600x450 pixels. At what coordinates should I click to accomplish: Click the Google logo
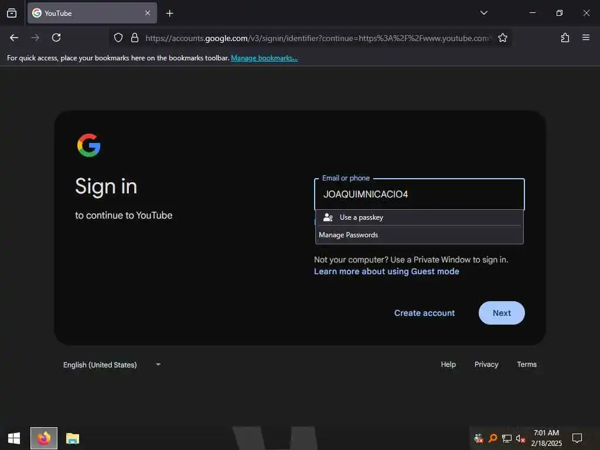coord(89,145)
